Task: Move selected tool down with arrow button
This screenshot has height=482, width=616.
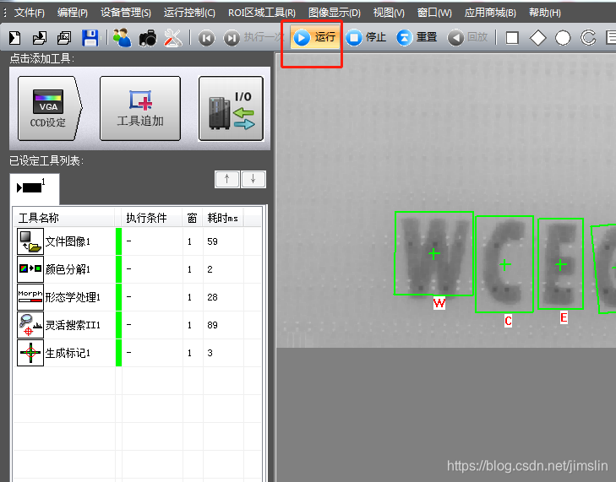Action: coord(253,179)
